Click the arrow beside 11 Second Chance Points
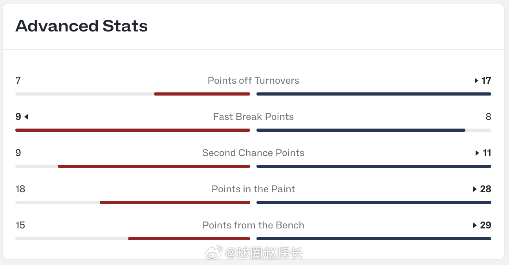 477,153
